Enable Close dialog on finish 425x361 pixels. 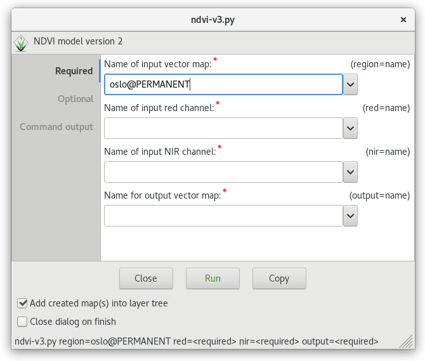[22, 322]
